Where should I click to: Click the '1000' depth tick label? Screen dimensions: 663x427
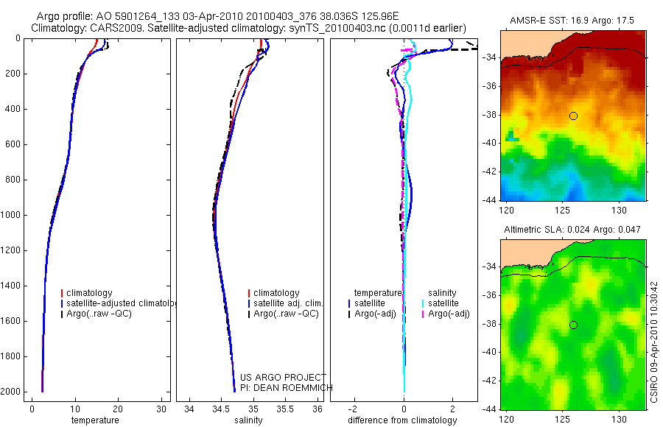tap(12, 215)
